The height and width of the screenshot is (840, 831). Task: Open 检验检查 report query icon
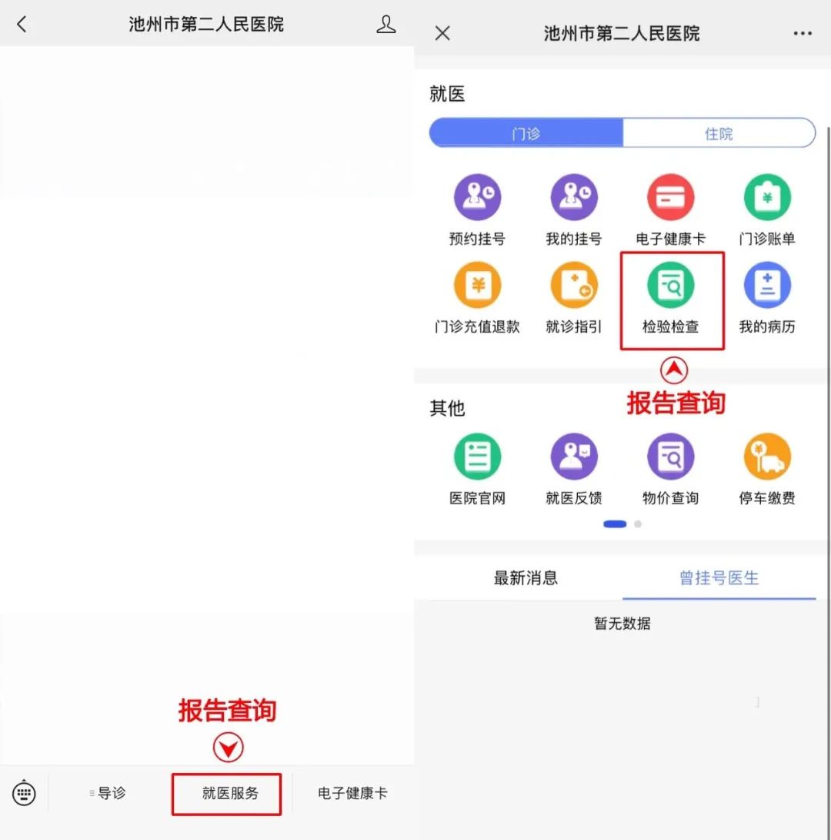(x=670, y=286)
